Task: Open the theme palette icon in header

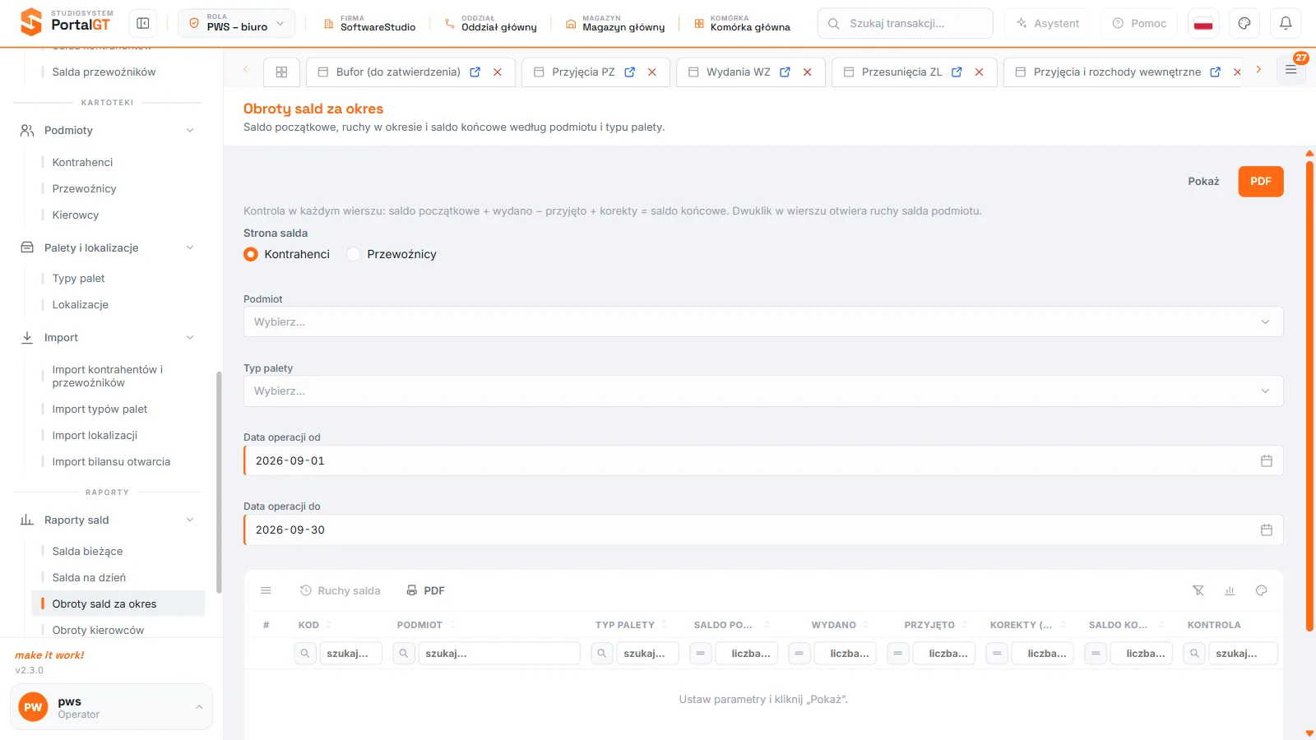Action: click(1244, 24)
